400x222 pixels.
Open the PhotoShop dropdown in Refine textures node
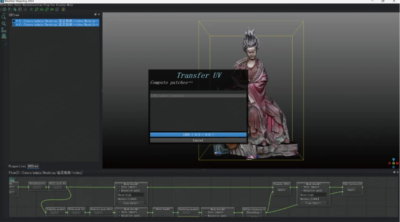click(x=254, y=212)
